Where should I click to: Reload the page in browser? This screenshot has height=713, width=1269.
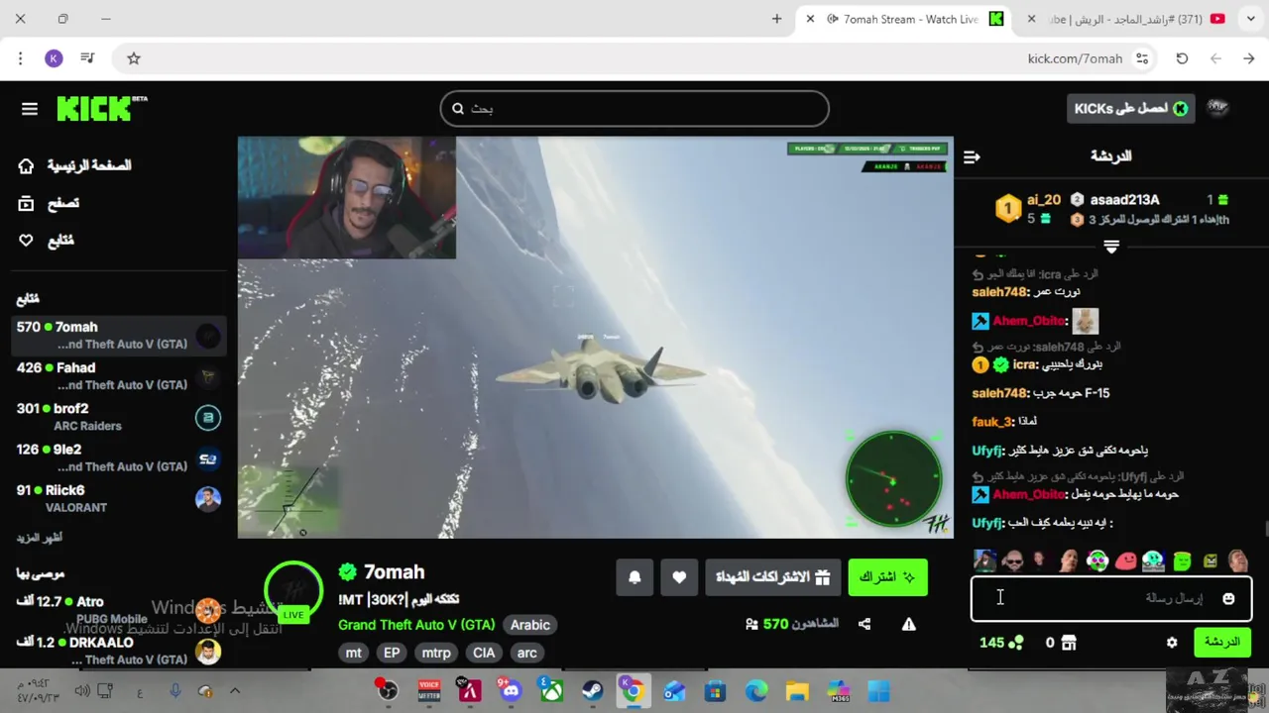[1182, 58]
